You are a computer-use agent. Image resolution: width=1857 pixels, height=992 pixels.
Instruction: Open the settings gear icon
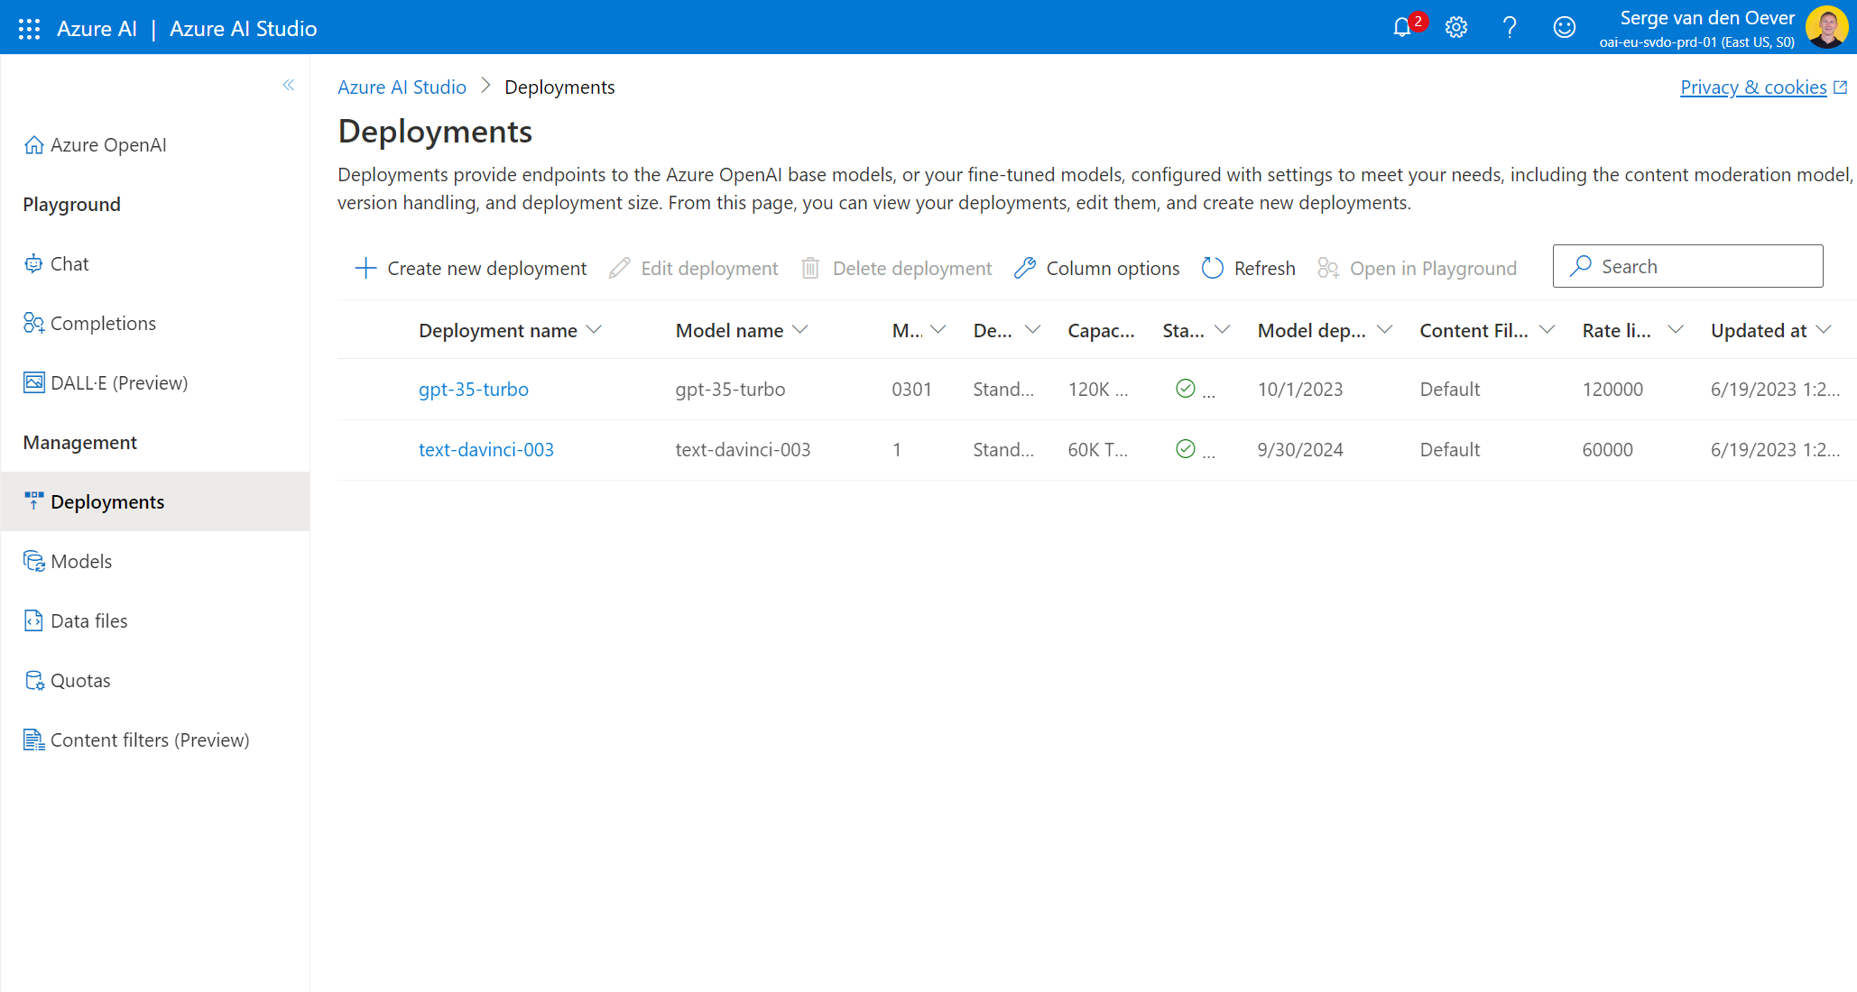[x=1455, y=27]
